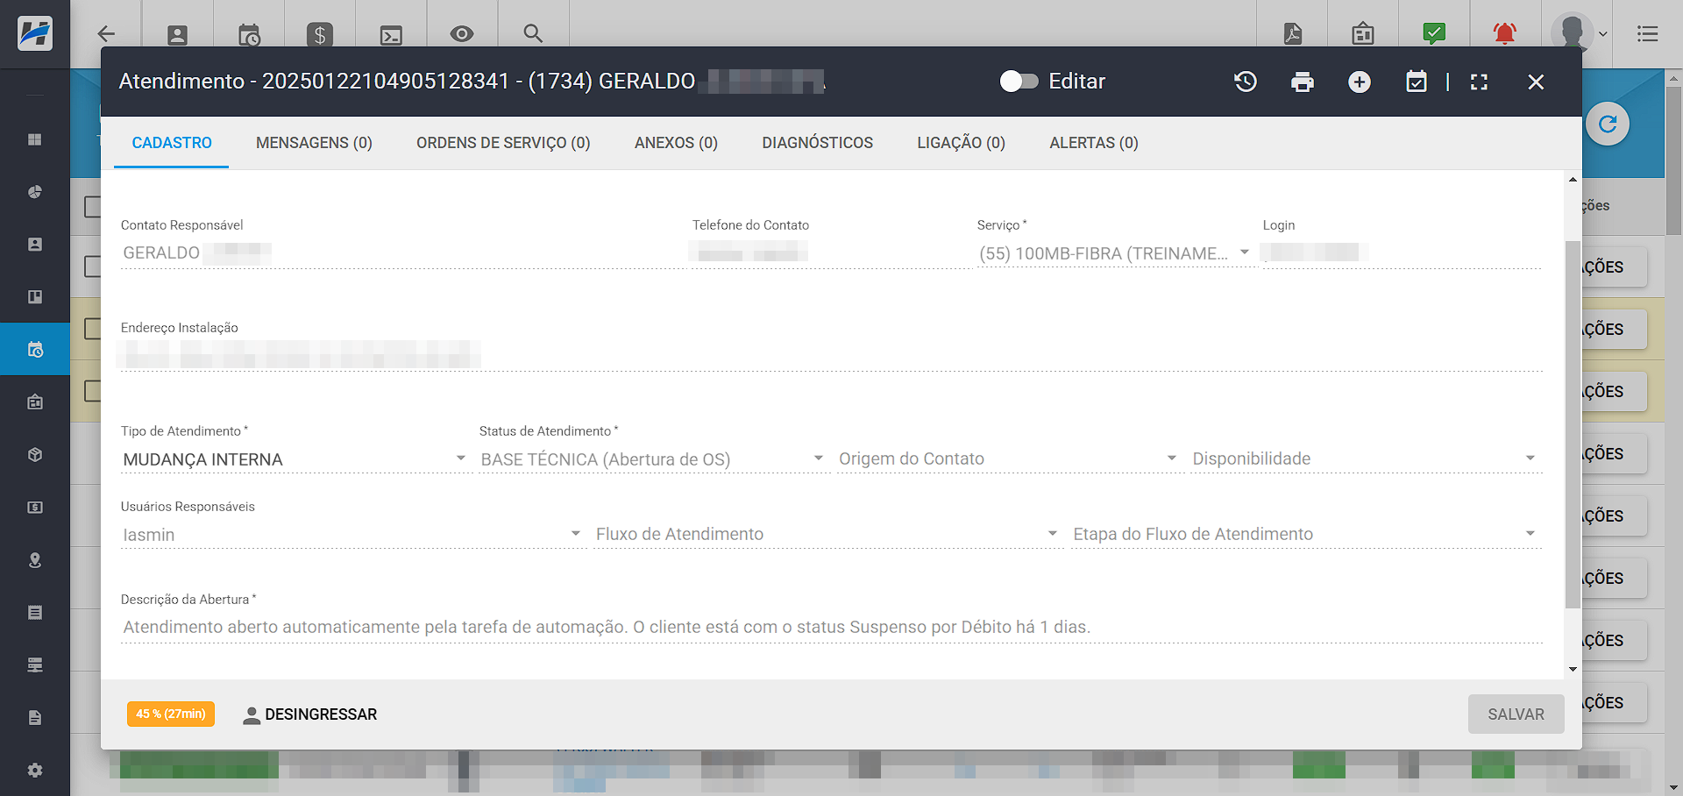The image size is (1683, 796).
Task: Open the settings gear in sidebar
Action: point(35,771)
